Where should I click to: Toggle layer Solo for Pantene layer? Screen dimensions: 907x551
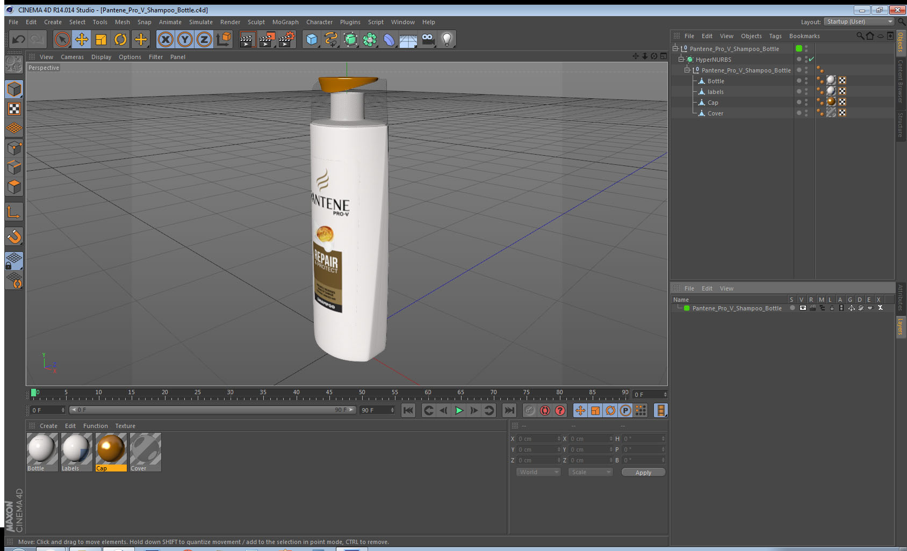point(792,308)
